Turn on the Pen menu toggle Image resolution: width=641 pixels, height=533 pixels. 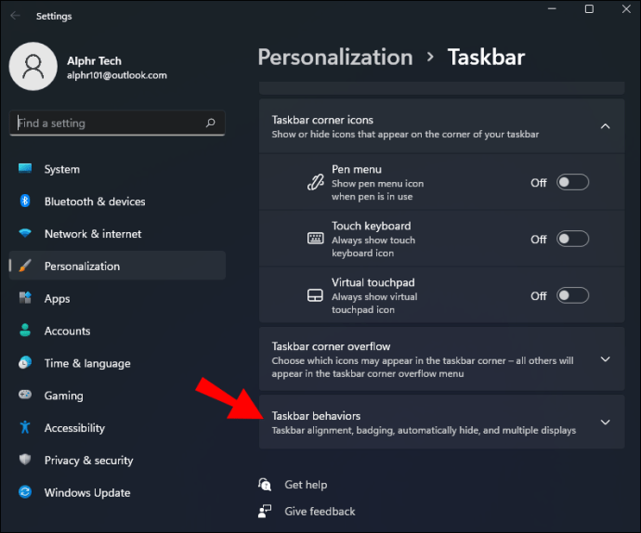[x=572, y=182]
